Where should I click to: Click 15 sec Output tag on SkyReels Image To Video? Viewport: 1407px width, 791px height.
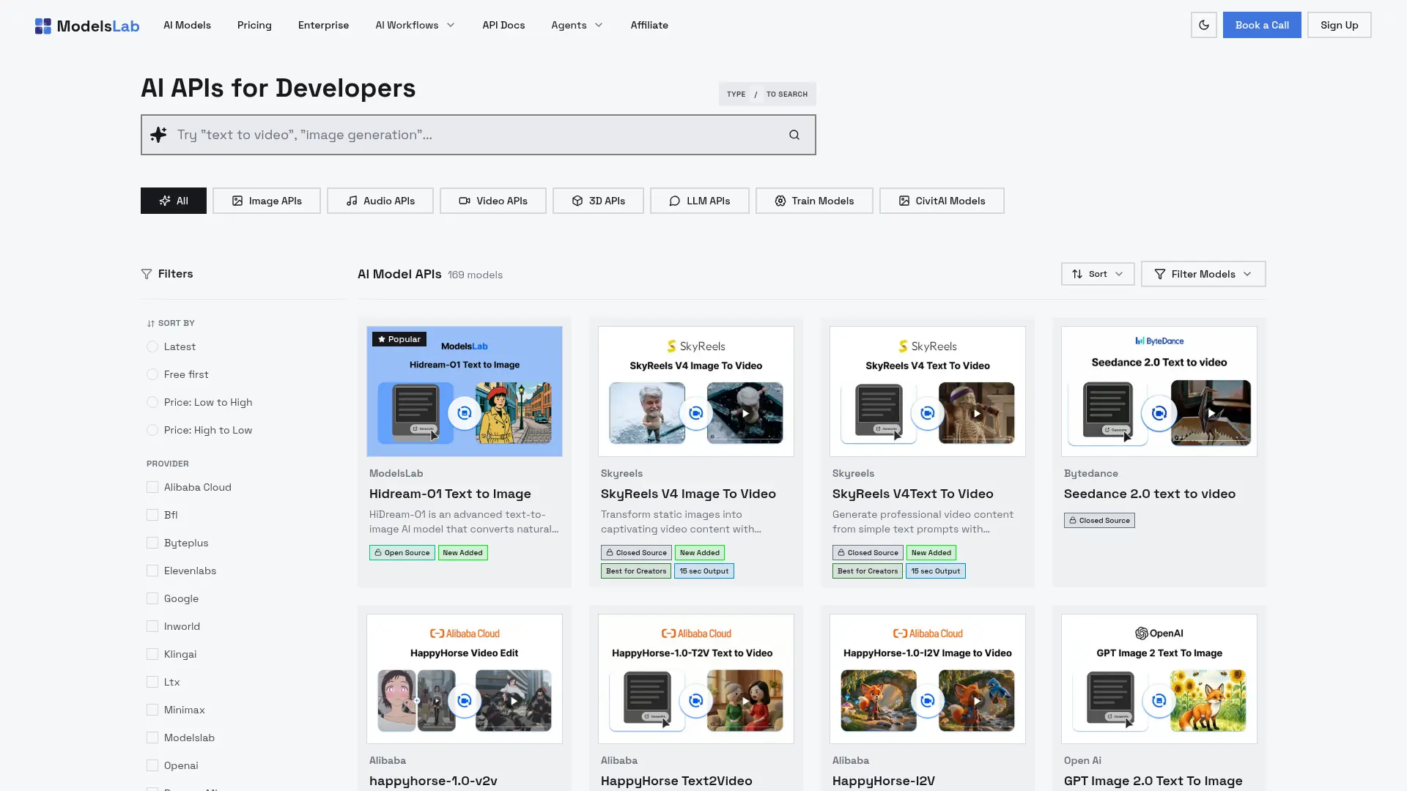[704, 571]
